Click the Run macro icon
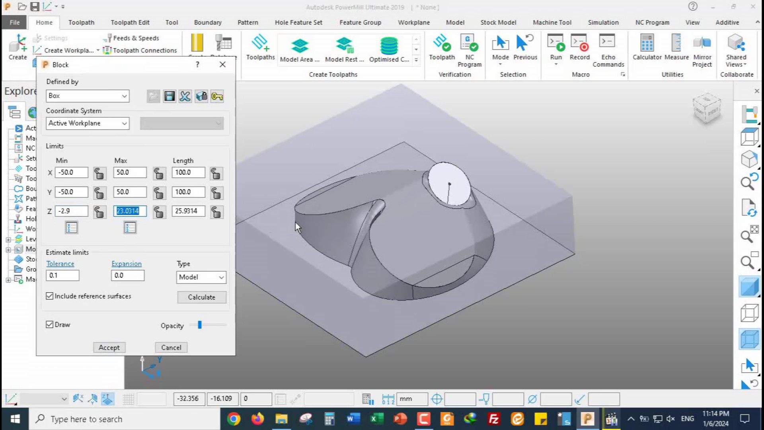 (556, 44)
